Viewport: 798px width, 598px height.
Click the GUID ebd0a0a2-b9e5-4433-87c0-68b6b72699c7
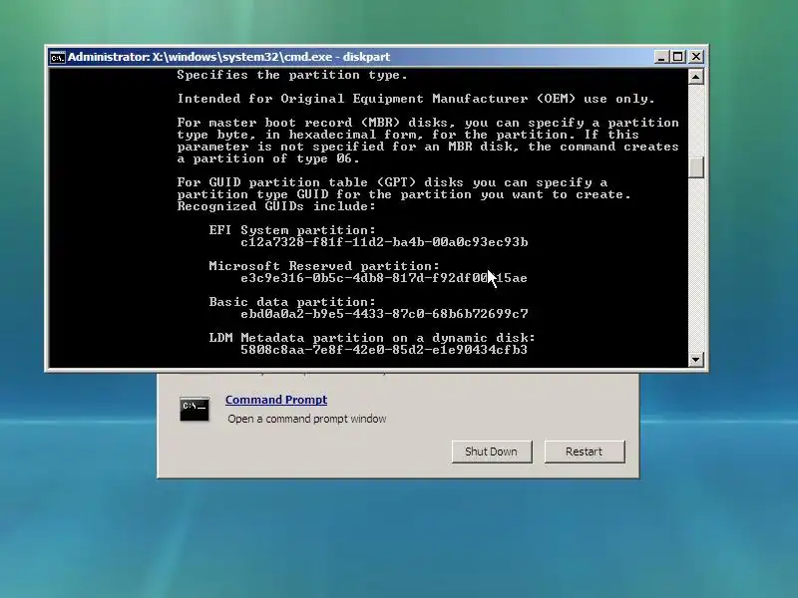point(384,314)
